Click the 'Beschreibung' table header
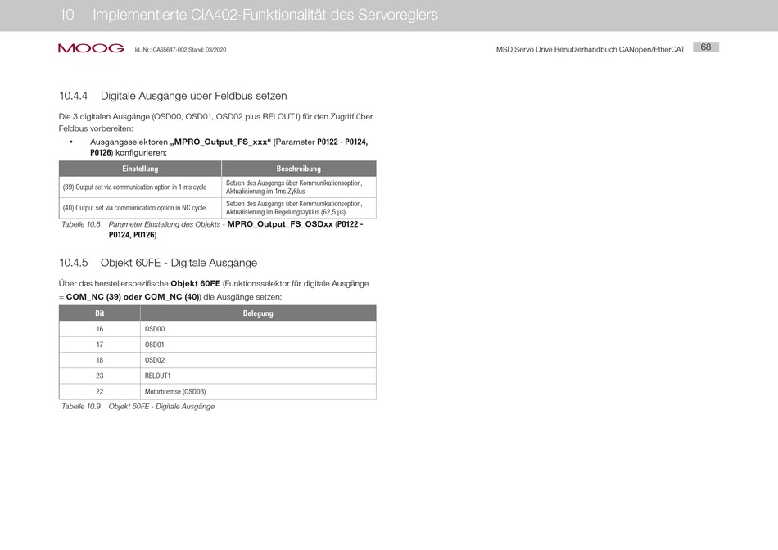This screenshot has height=550, width=778. [299, 169]
